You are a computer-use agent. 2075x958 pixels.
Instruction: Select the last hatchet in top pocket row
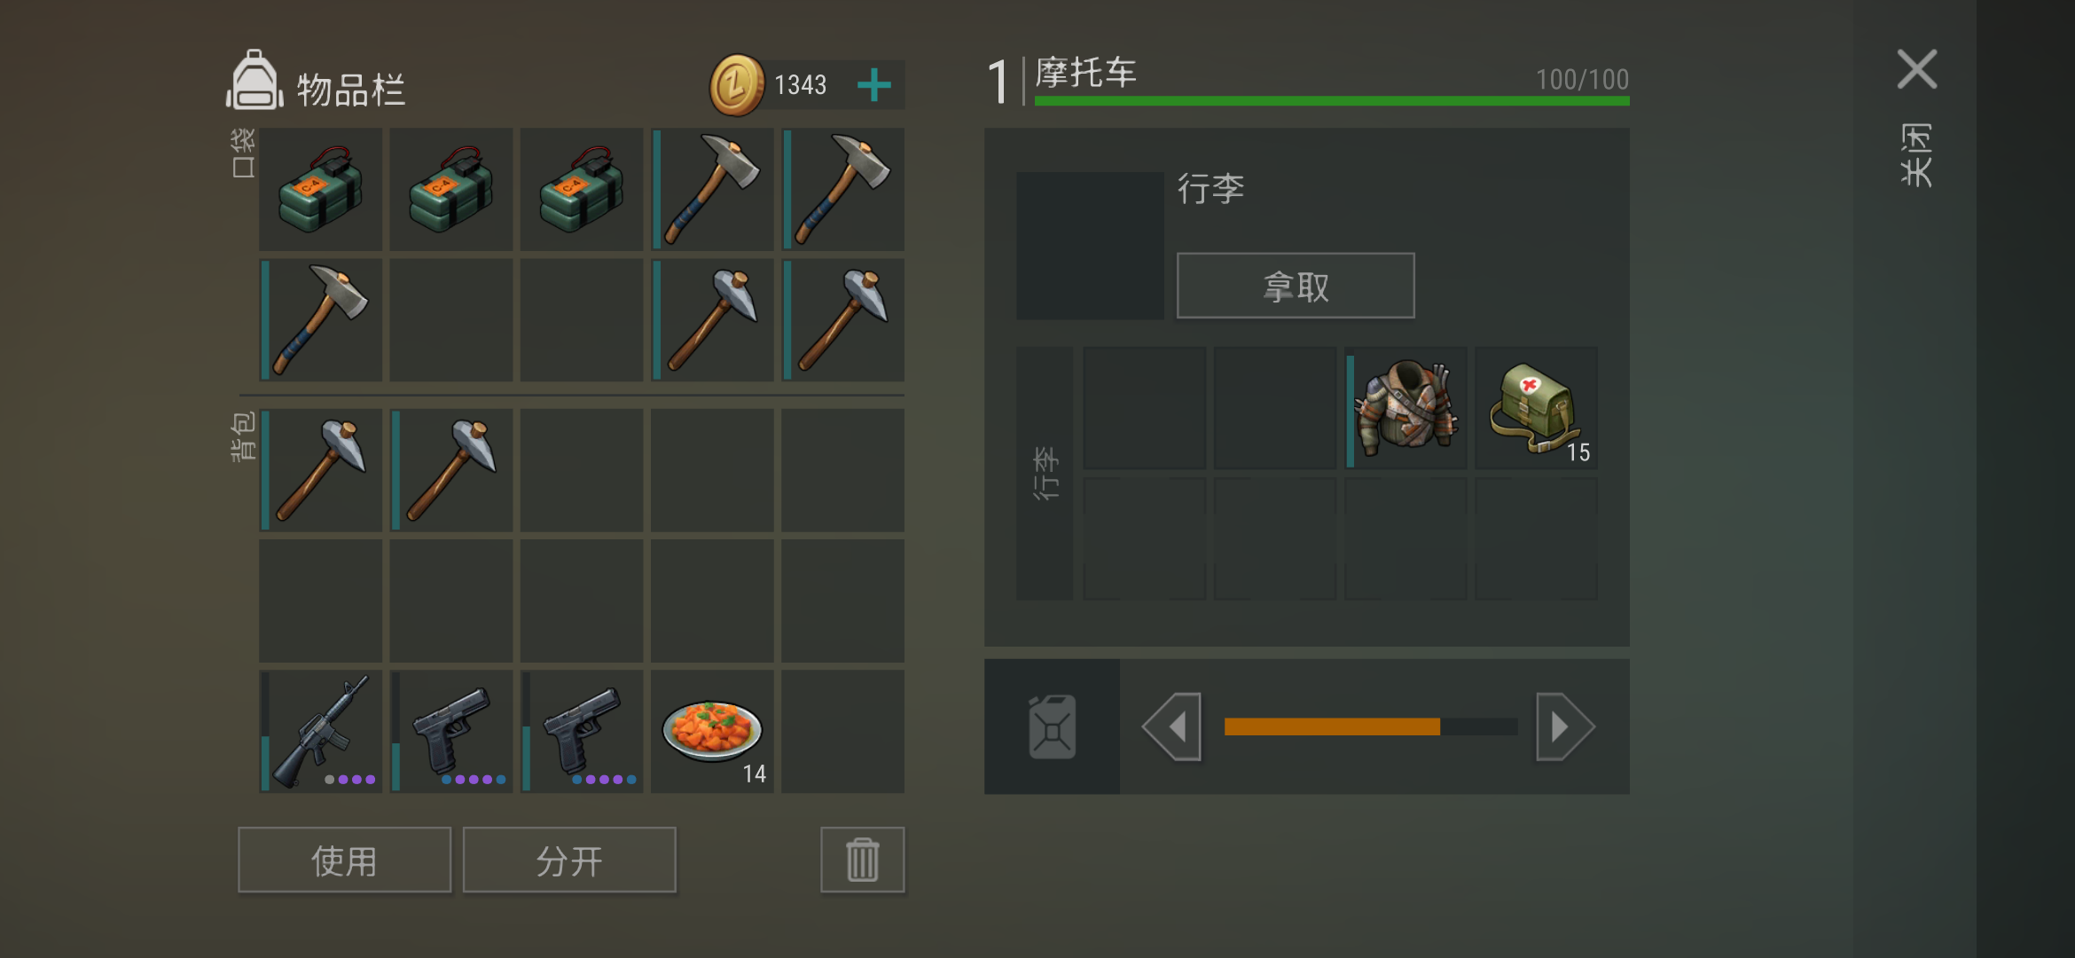(843, 189)
